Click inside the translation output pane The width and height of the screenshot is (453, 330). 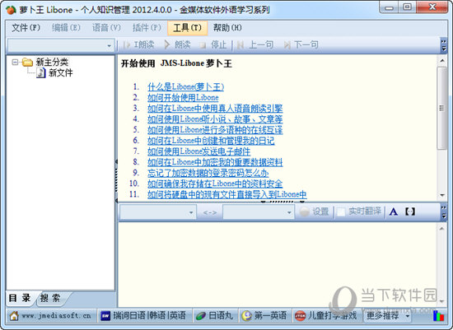278,264
